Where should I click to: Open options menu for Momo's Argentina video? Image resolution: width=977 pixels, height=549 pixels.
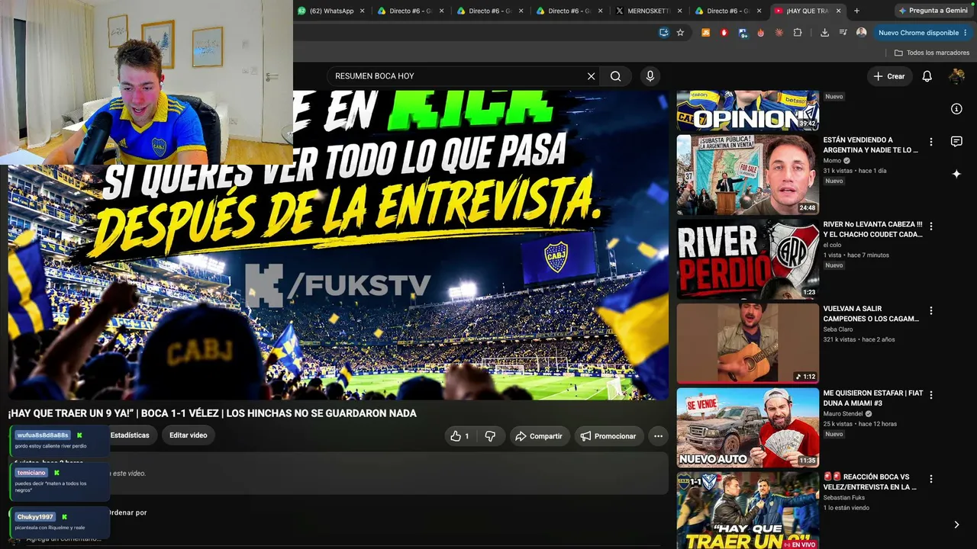pyautogui.click(x=930, y=142)
